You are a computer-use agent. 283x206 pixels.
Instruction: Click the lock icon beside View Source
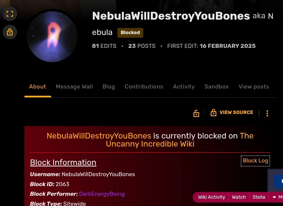tap(213, 112)
